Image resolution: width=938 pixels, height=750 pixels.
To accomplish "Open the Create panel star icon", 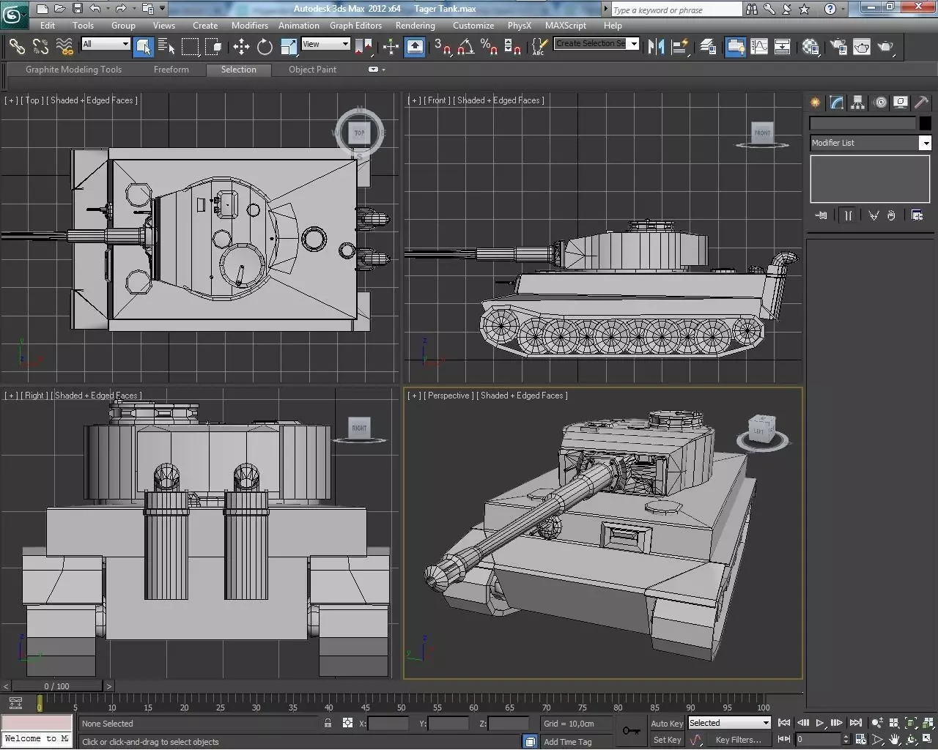I will point(815,103).
